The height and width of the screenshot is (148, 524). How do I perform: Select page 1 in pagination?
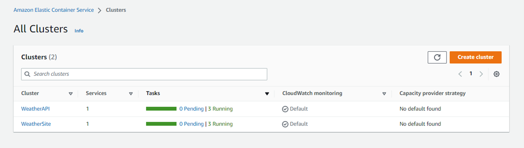click(471, 74)
